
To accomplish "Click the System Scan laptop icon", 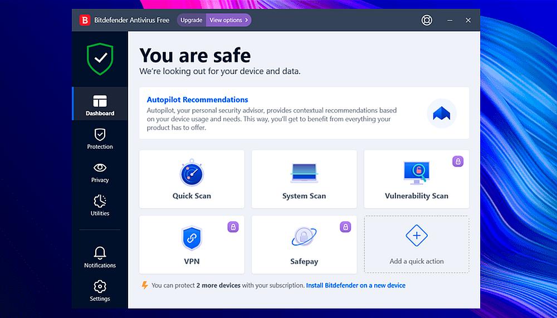I will (x=304, y=173).
